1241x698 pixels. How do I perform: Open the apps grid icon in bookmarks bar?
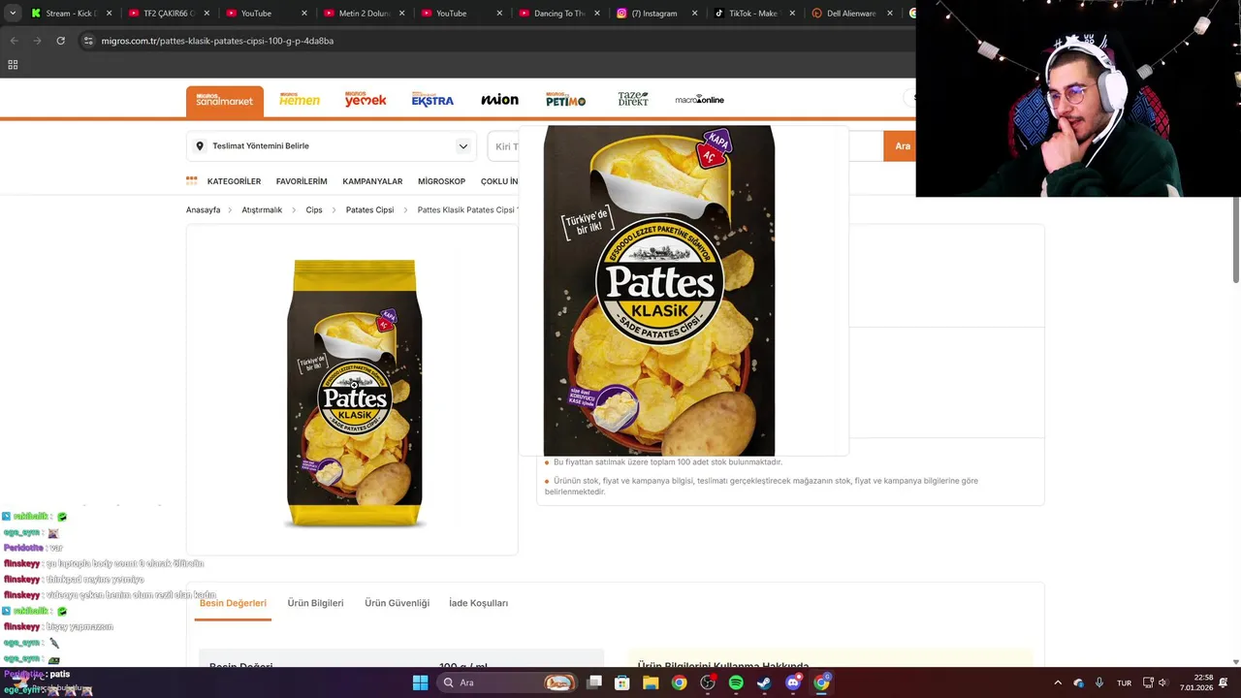pyautogui.click(x=13, y=65)
